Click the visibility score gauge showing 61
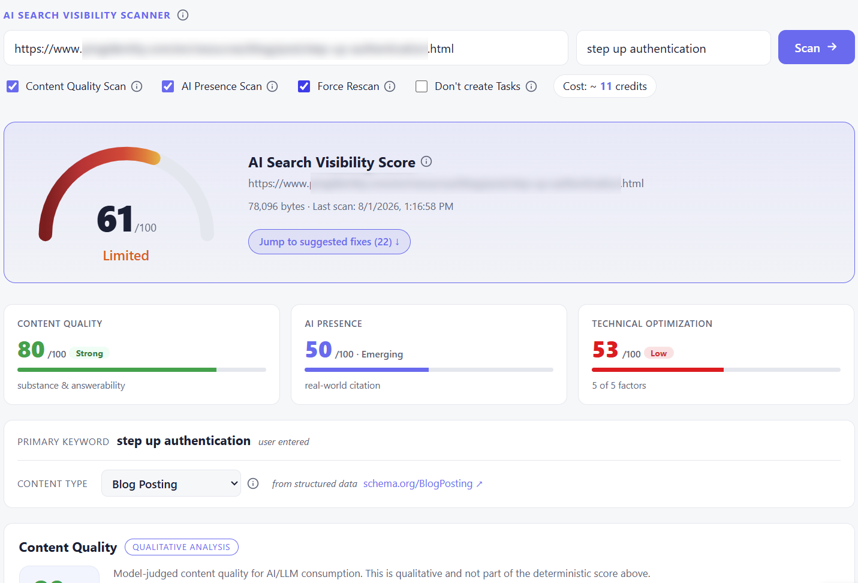858x583 pixels. click(126, 195)
